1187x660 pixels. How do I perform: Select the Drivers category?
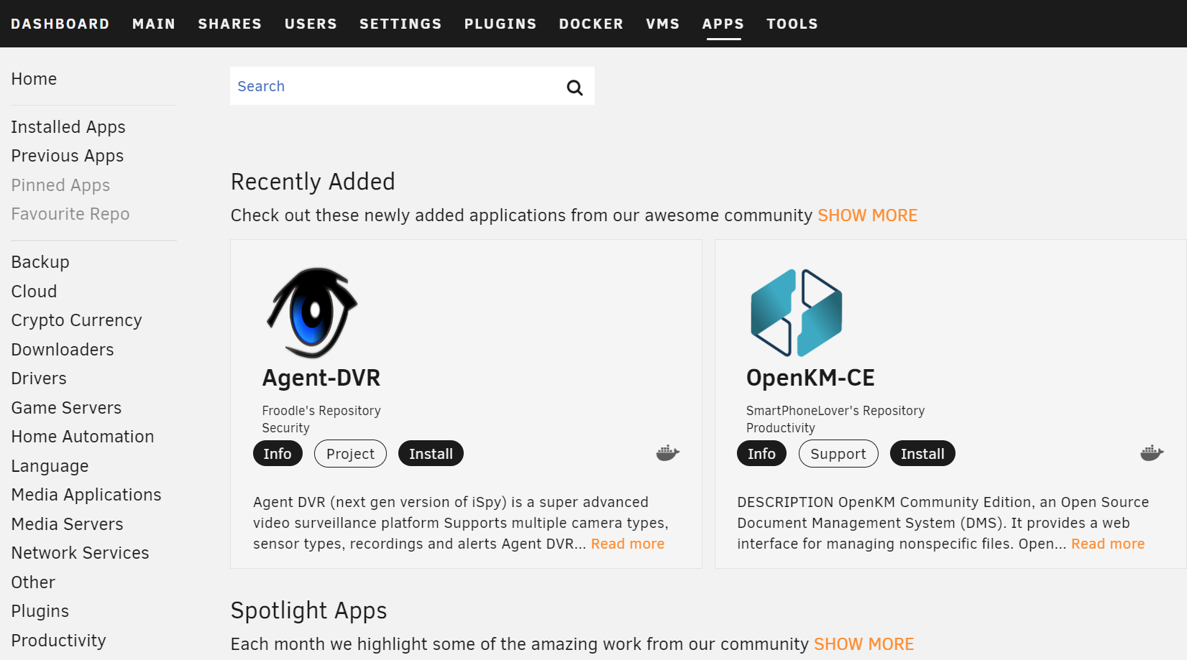coord(39,378)
